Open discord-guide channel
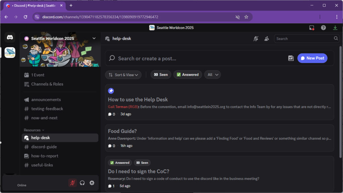 point(60,147)
